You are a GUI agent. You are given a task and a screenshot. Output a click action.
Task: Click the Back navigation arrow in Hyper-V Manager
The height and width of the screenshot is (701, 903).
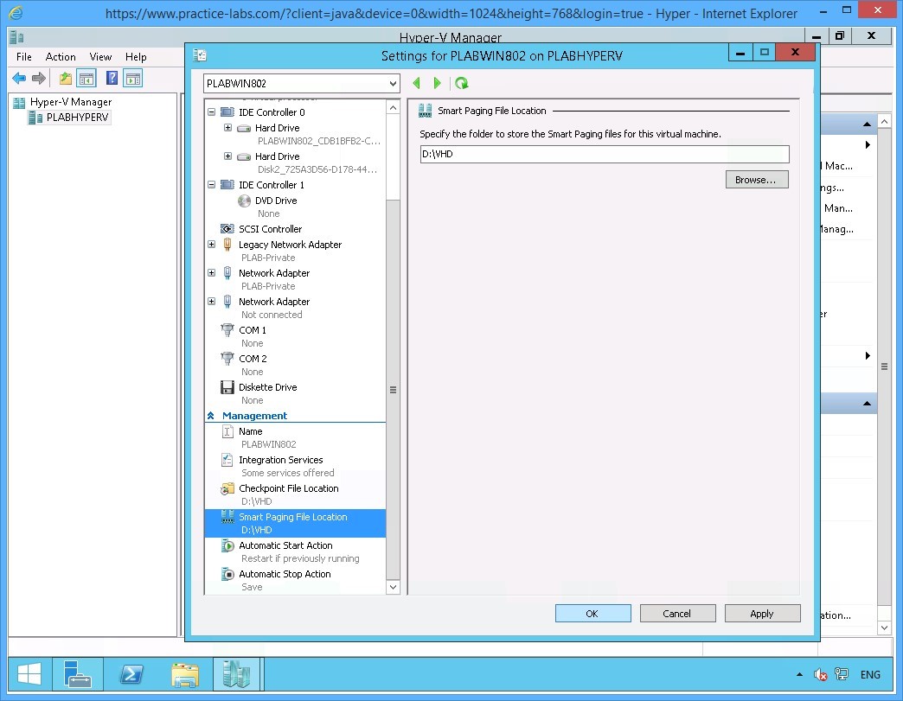click(18, 78)
